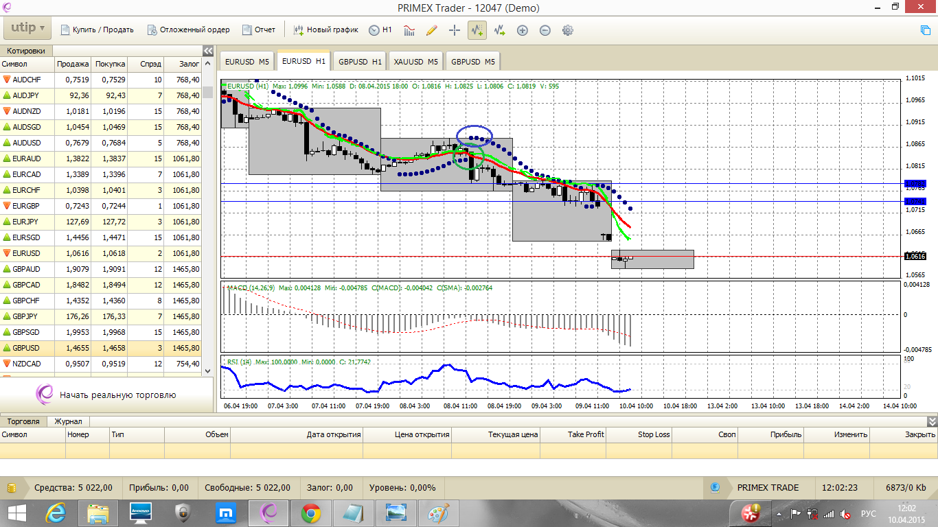Click the RSI (14) indicator label

[239, 362]
